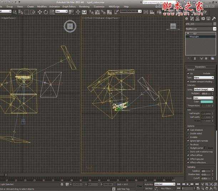Click the Selection Lock toggle icon
Viewport: 218px width, 191px height.
(x=62, y=184)
